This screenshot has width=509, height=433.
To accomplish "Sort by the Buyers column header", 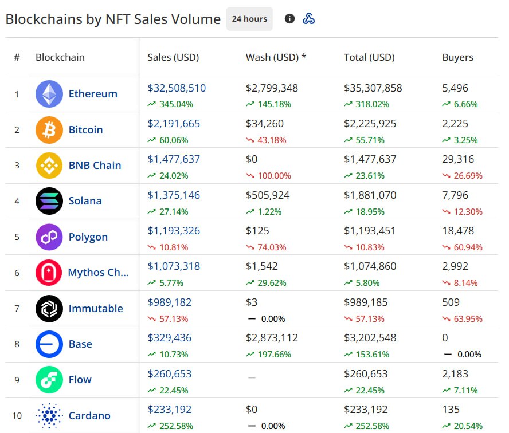I will point(458,57).
